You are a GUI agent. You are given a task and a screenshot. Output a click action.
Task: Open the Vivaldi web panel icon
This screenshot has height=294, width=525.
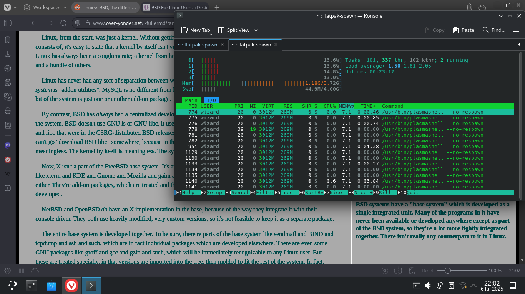8,160
